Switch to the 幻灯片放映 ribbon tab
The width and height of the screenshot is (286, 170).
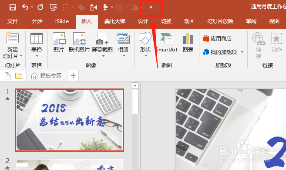220,21
